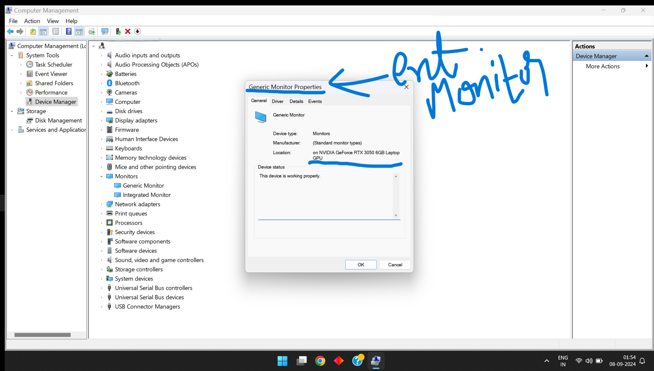This screenshot has height=371, width=654.
Task: Collapse the Monitors category
Action: tap(101, 176)
